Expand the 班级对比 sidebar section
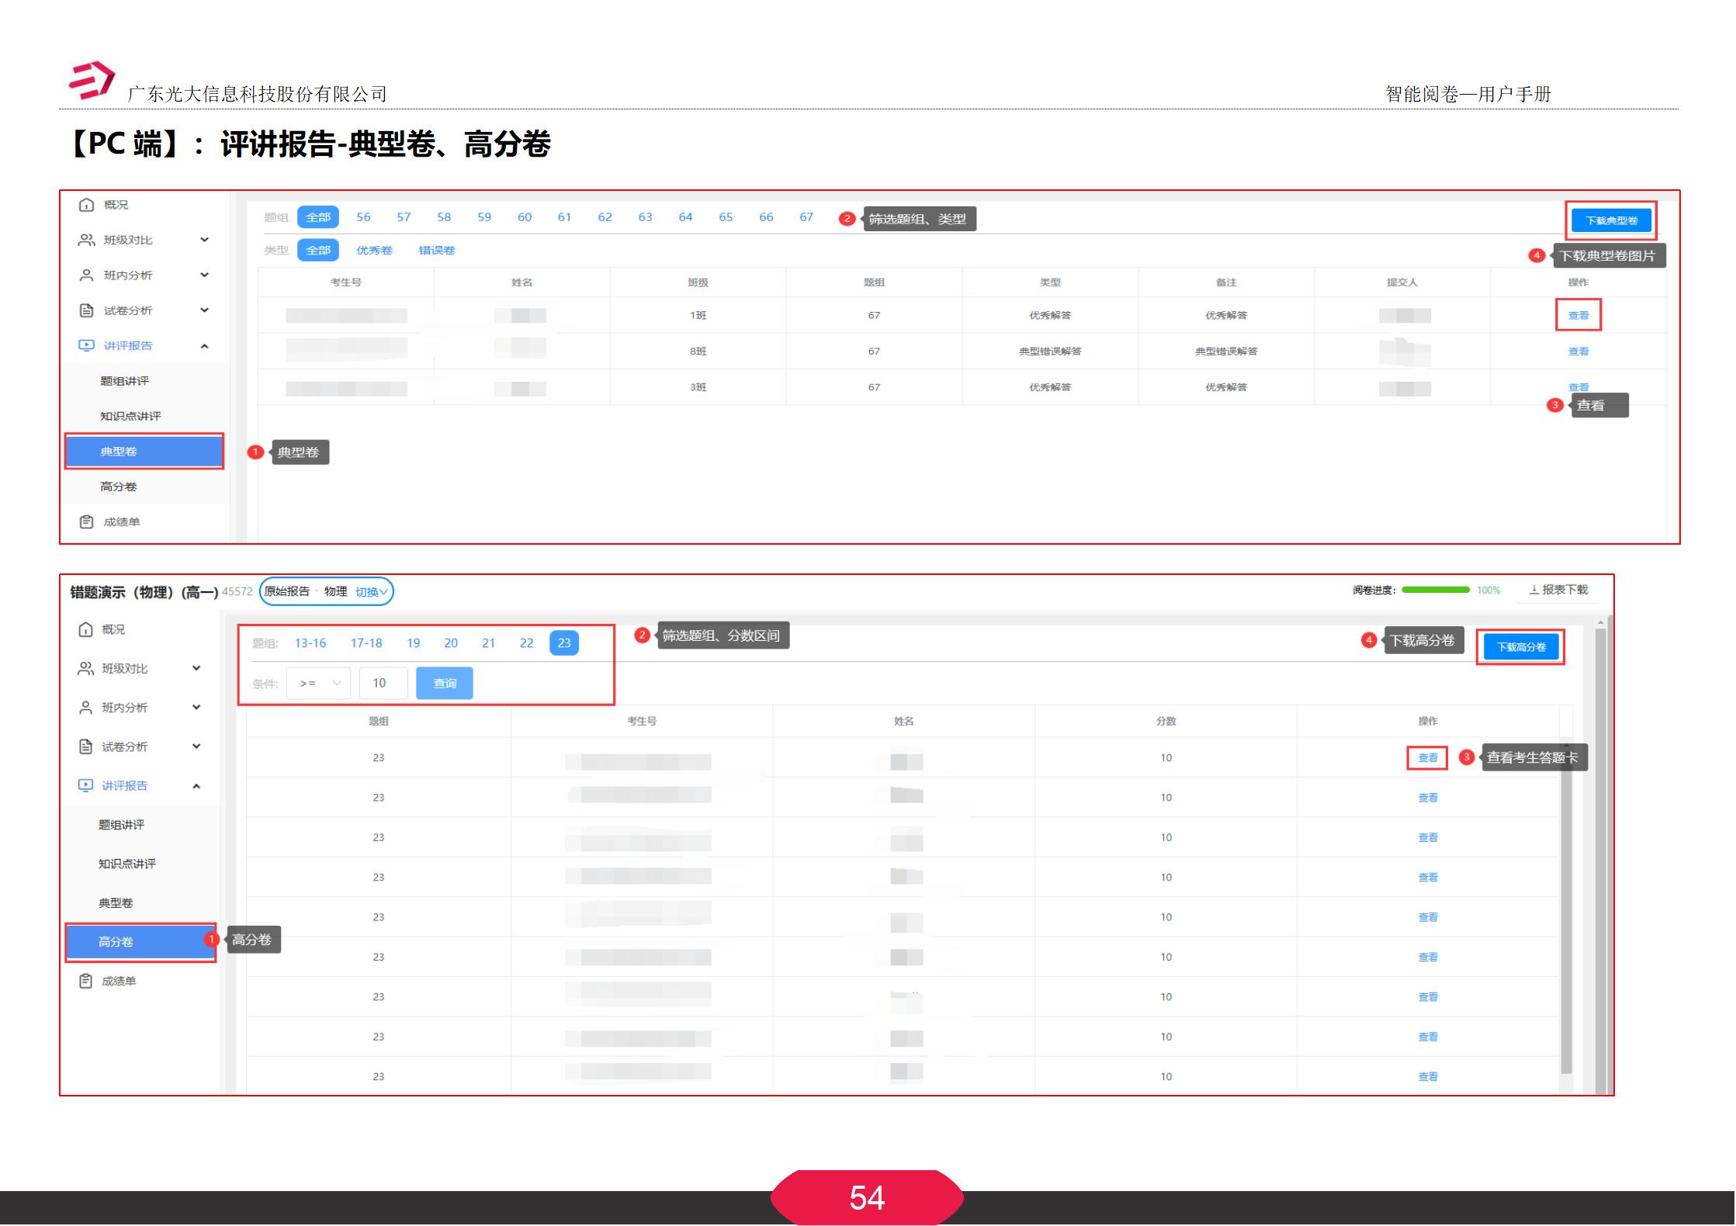 (x=205, y=240)
